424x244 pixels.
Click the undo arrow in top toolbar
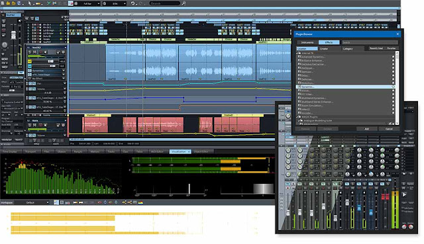click(x=132, y=3)
